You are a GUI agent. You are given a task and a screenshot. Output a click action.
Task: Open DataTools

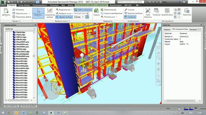point(187,12)
